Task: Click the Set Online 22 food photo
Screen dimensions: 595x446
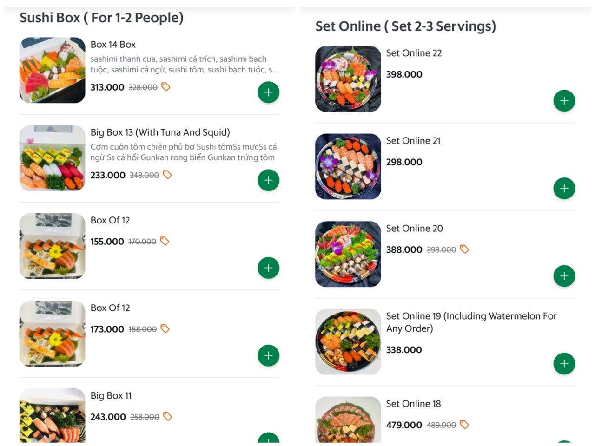Action: click(x=348, y=78)
